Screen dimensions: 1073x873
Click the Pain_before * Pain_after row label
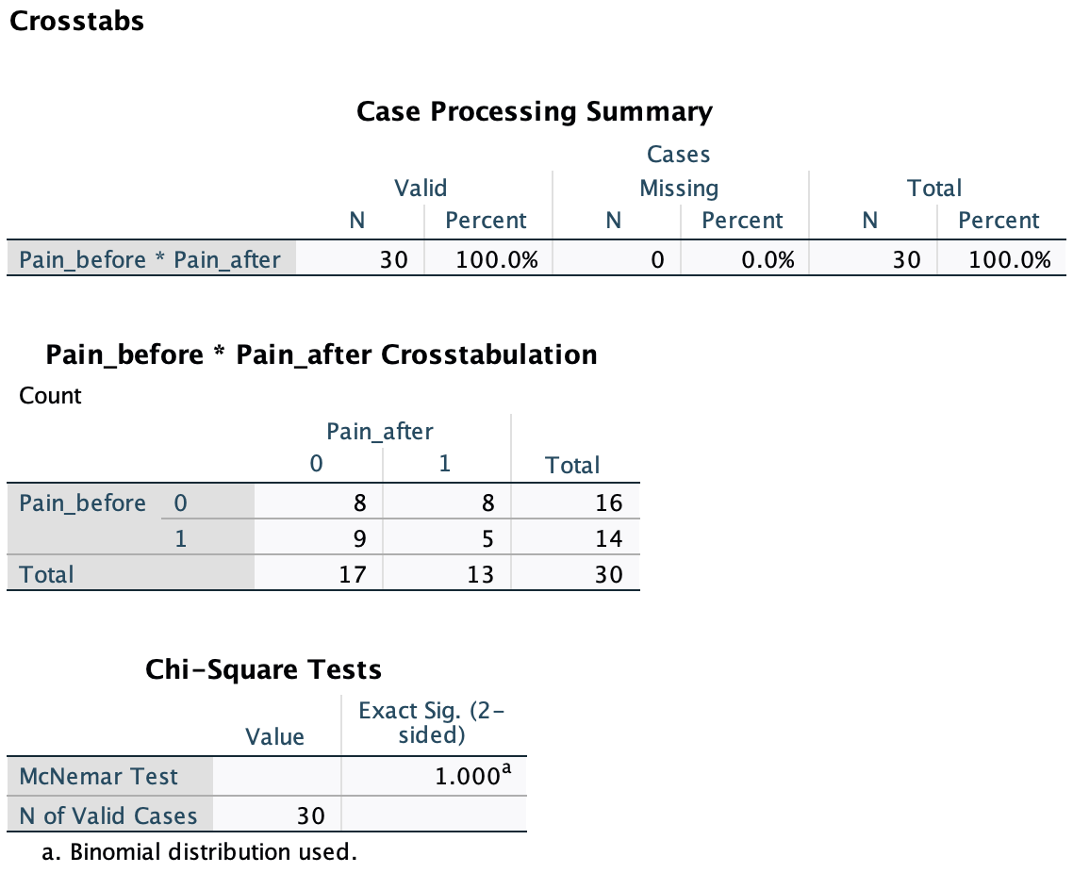click(150, 259)
